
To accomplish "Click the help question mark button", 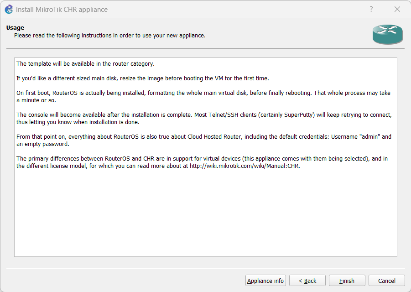I will click(371, 10).
